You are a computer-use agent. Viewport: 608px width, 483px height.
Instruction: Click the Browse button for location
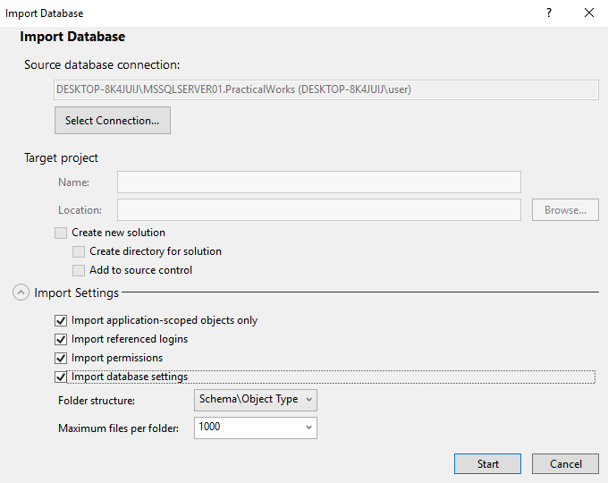pyautogui.click(x=565, y=210)
